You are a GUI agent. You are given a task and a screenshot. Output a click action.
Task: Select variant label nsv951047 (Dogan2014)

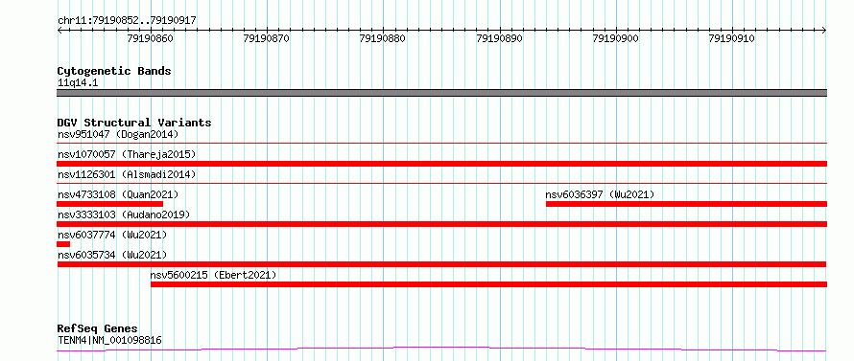[x=118, y=134]
